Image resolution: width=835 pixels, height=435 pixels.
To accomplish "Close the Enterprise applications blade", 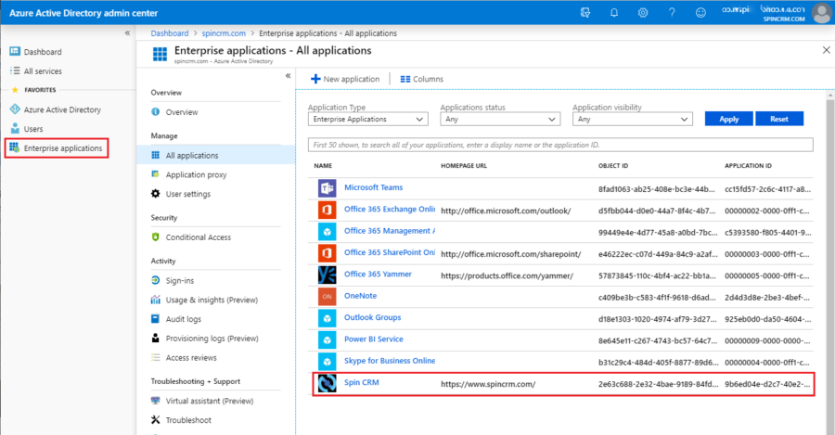I will click(x=826, y=50).
